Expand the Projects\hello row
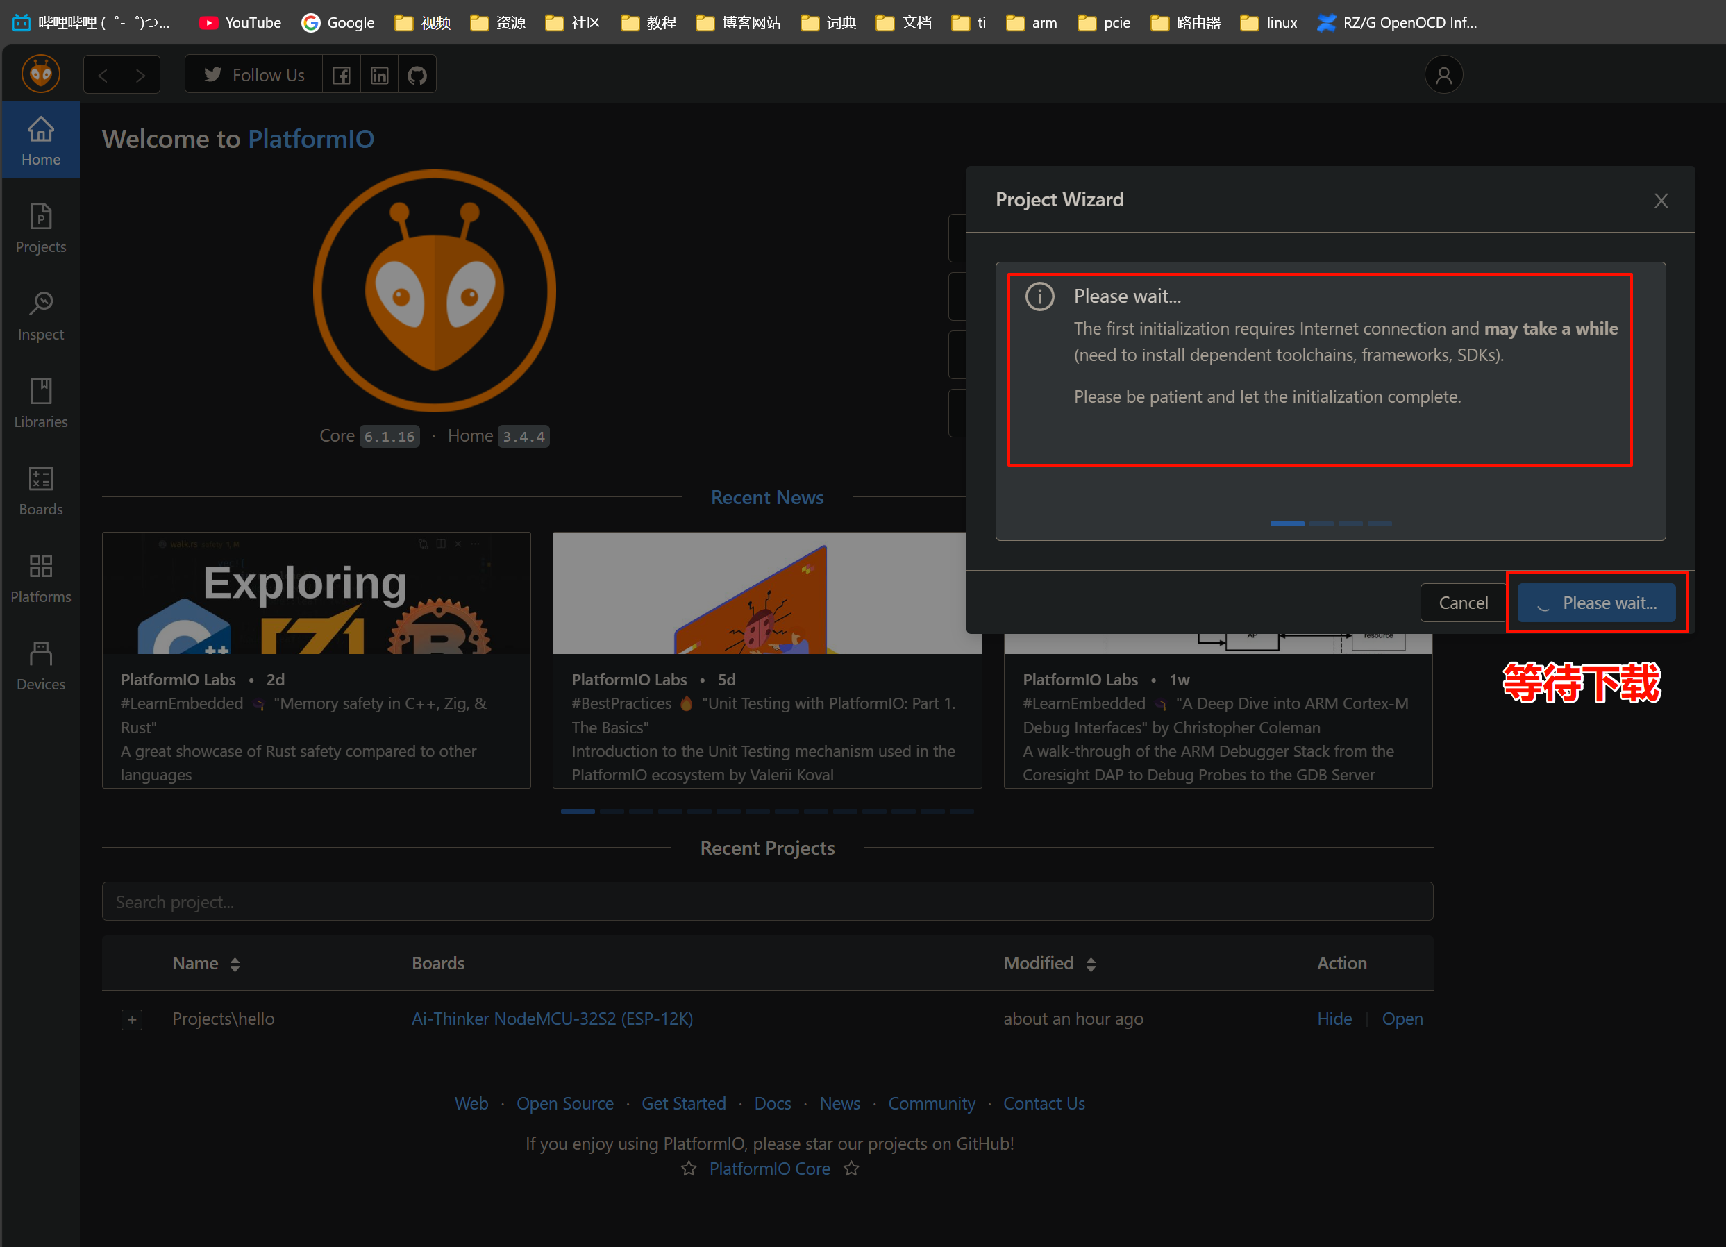Viewport: 1726px width, 1247px height. (x=132, y=1019)
